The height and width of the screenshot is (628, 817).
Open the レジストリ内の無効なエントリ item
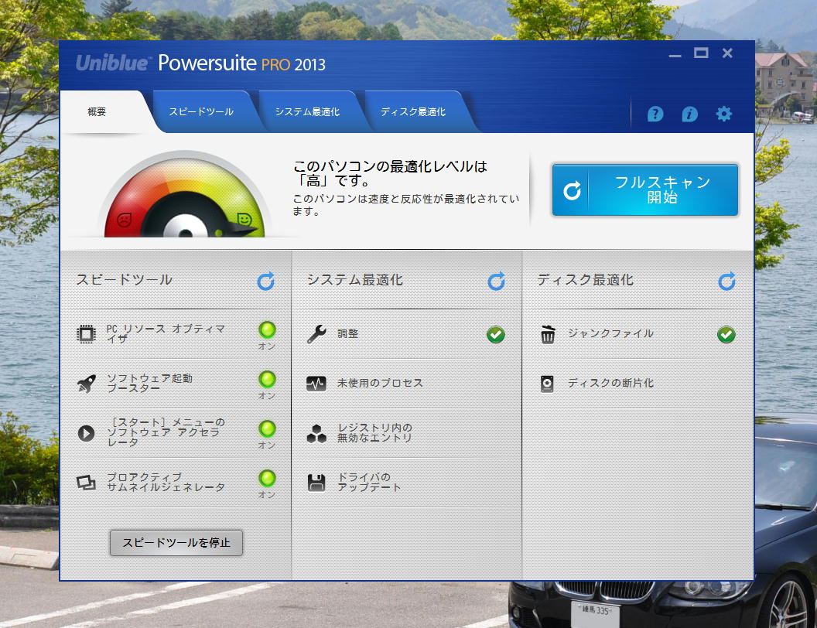[x=375, y=433]
